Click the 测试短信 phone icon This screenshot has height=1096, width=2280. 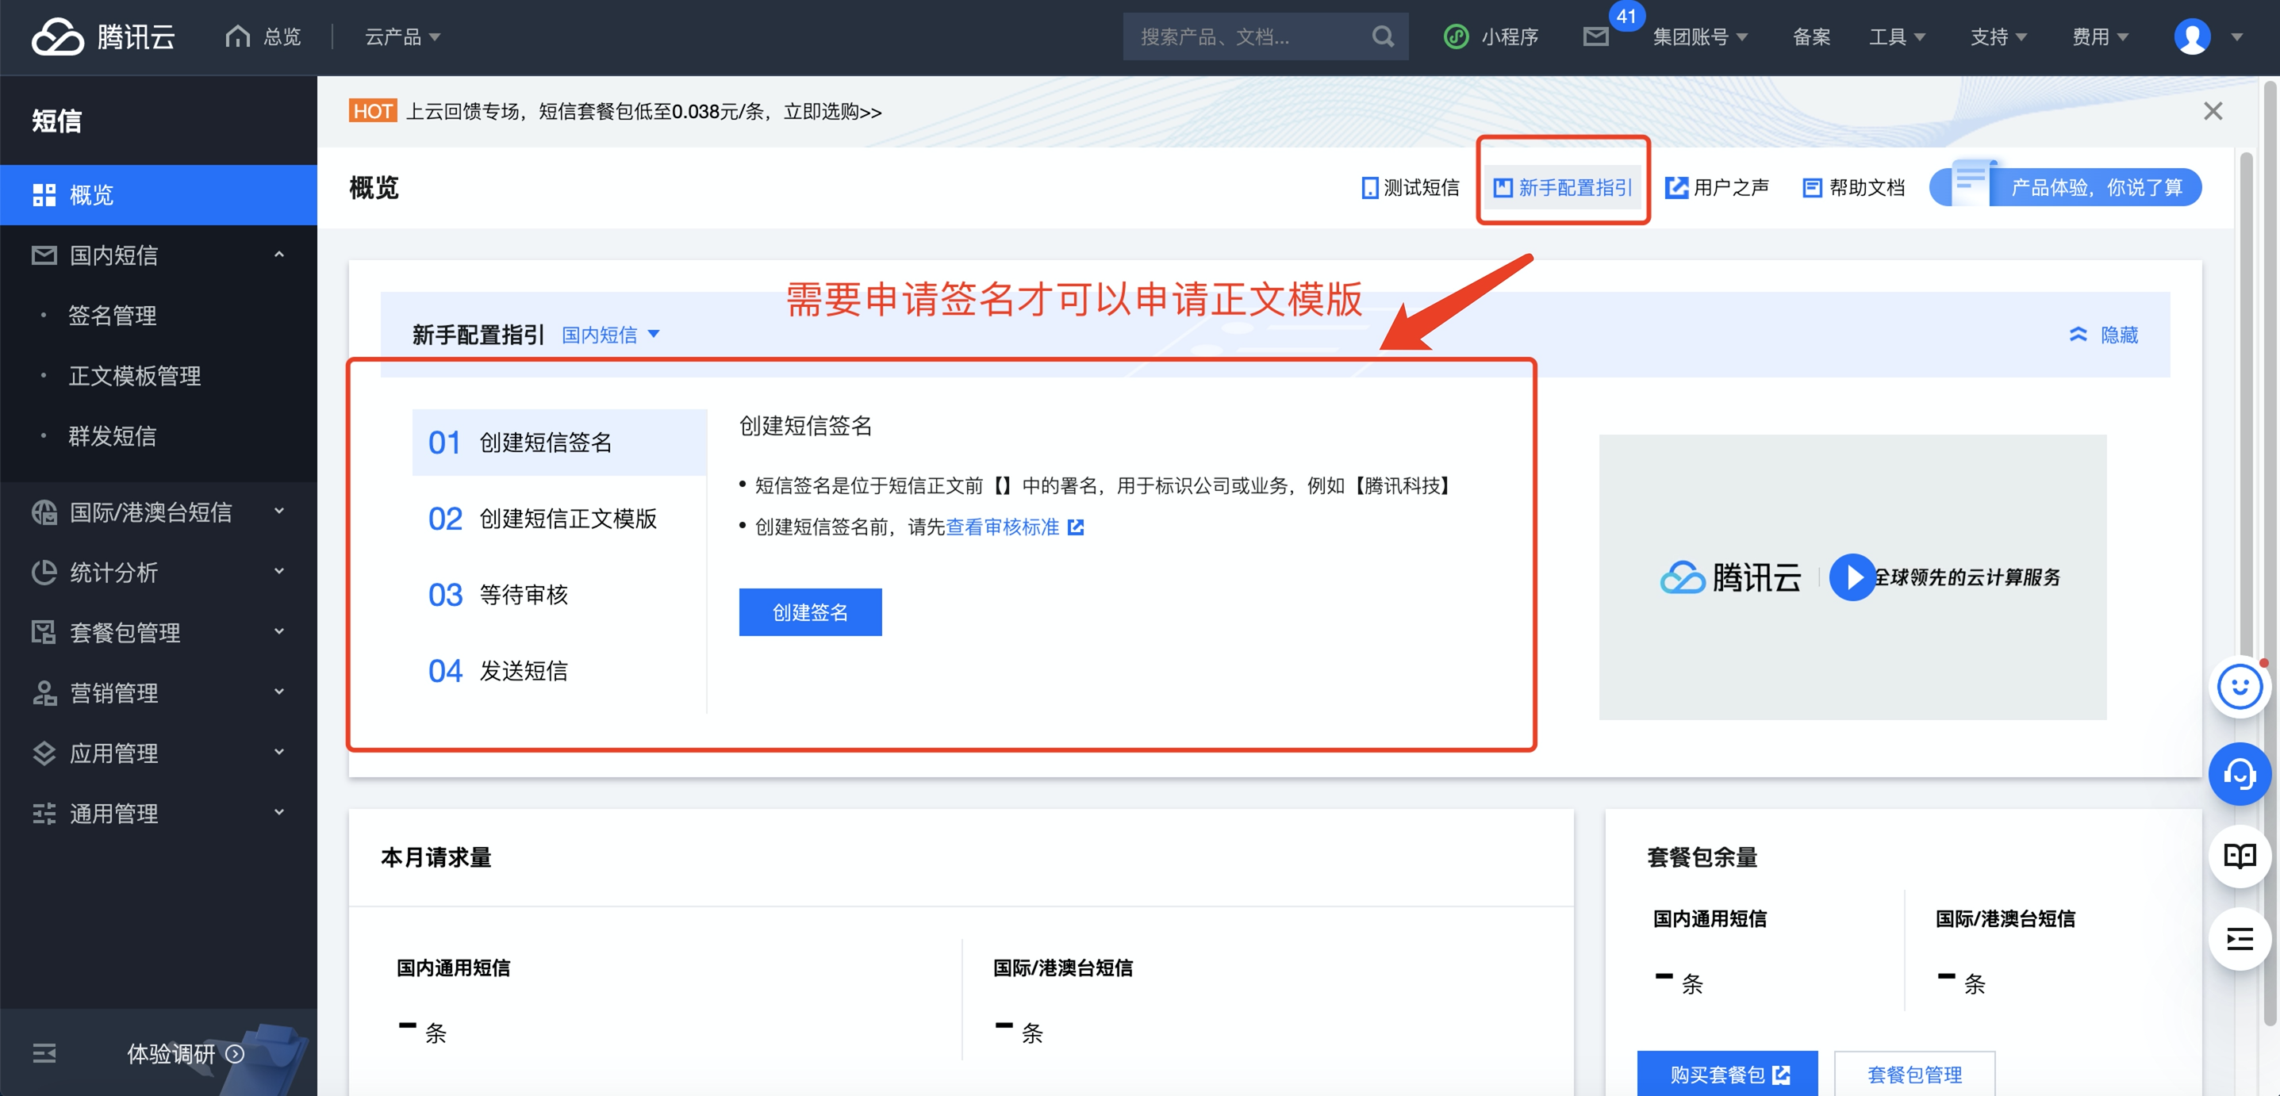tap(1369, 187)
